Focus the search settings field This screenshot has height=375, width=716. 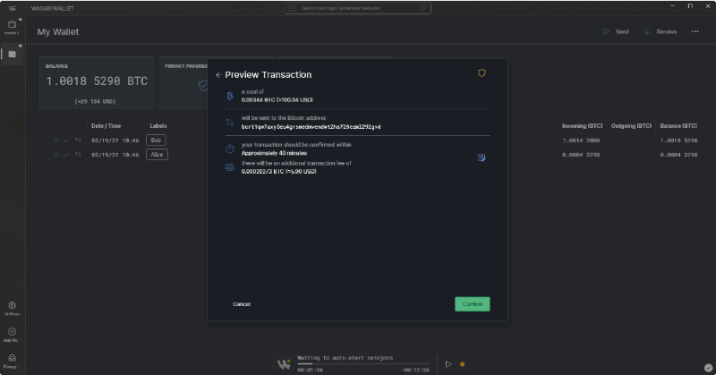358,8
